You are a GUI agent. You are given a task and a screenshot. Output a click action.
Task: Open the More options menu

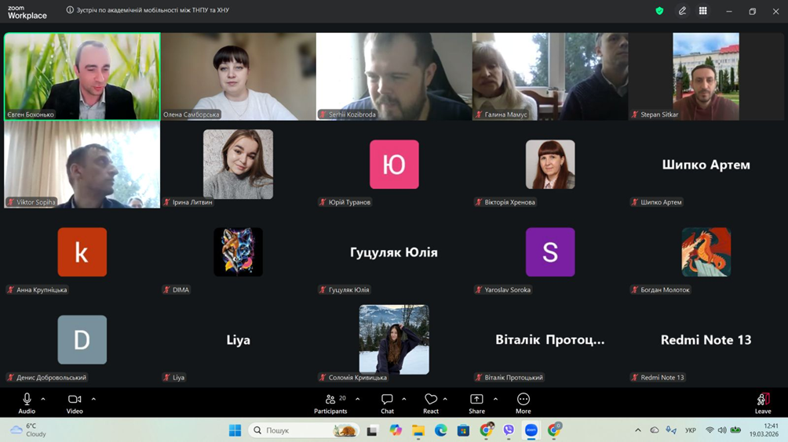tap(523, 403)
